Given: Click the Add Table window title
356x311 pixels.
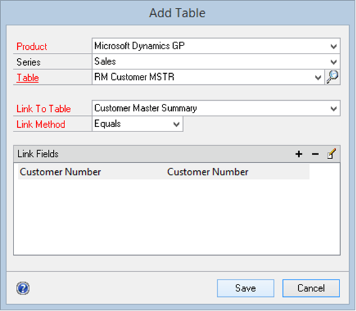Looking at the screenshot, I should [x=177, y=13].
